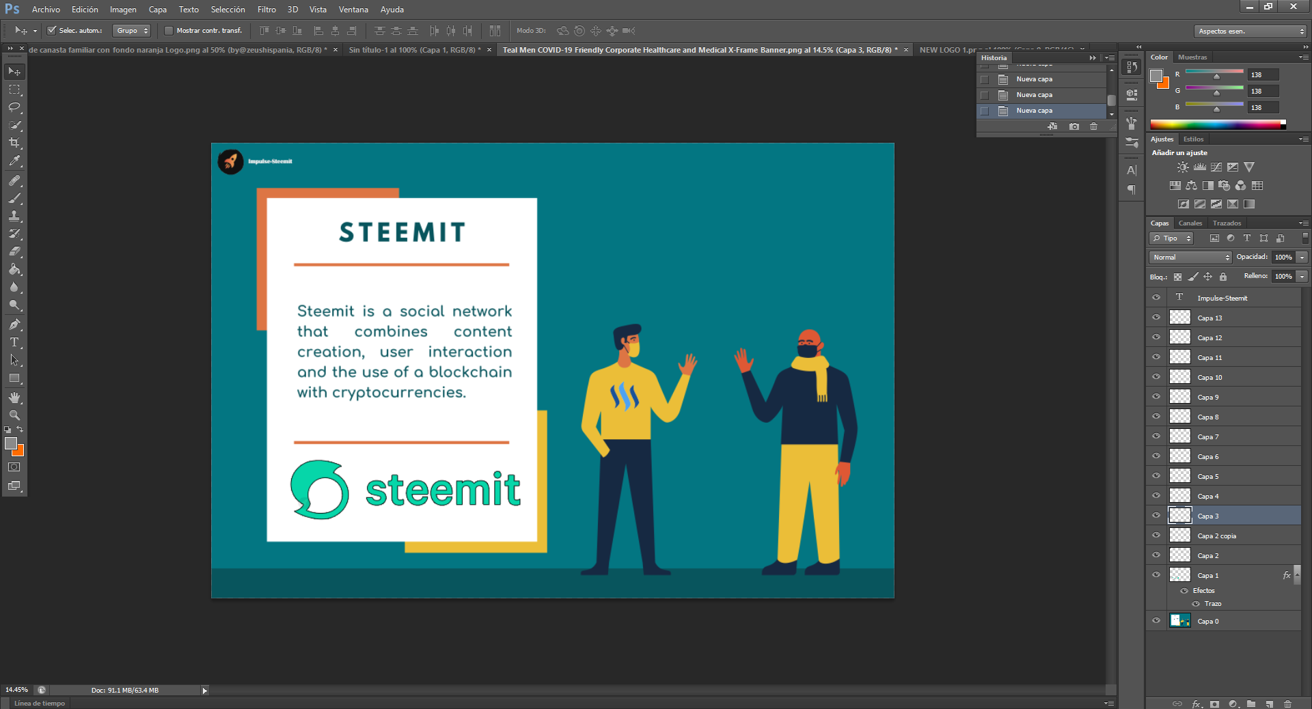Open the Grupo auto-select dropdown

point(132,31)
